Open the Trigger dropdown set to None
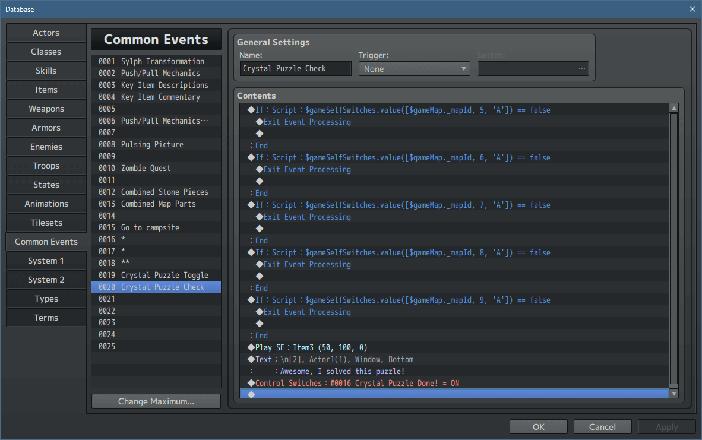 [x=414, y=69]
